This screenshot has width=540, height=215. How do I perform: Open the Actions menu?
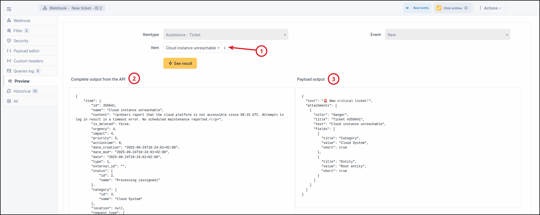click(x=490, y=8)
